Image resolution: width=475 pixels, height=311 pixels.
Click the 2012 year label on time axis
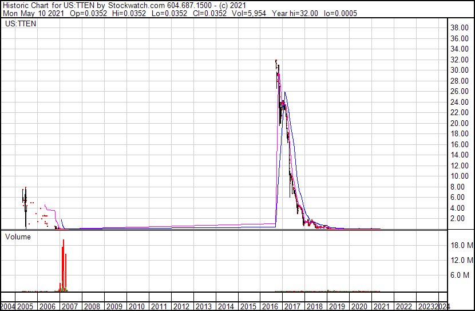point(181,306)
